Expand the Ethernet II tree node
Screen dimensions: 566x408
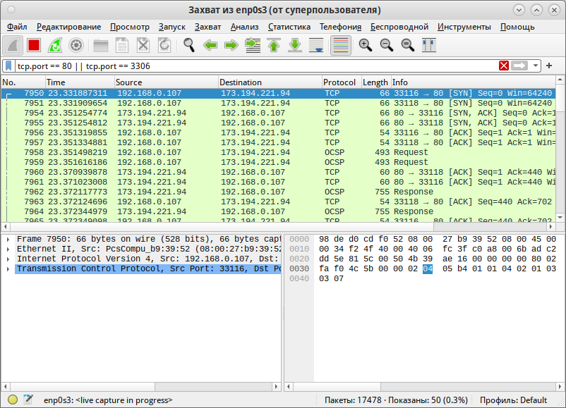(x=8, y=249)
